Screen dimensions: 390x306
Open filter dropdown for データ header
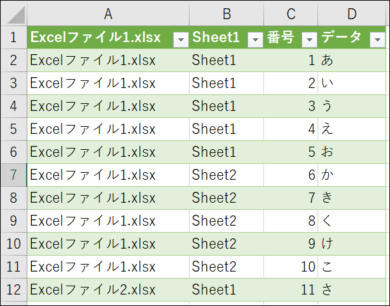377,40
